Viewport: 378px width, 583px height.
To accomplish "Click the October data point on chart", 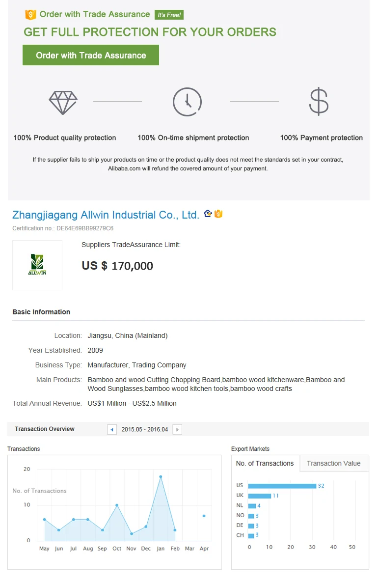I will point(117,505).
